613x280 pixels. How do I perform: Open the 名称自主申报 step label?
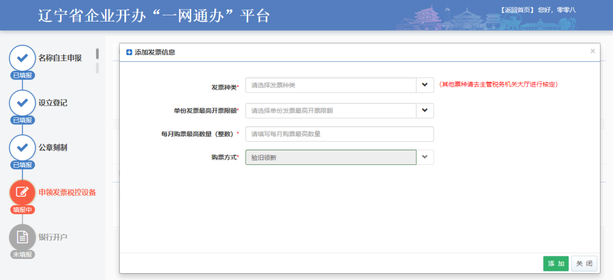pos(60,58)
